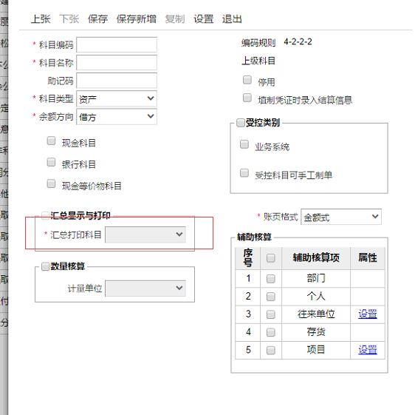Click the 设置 link in 项目 row
This screenshot has height=415, width=415.
pyautogui.click(x=367, y=350)
